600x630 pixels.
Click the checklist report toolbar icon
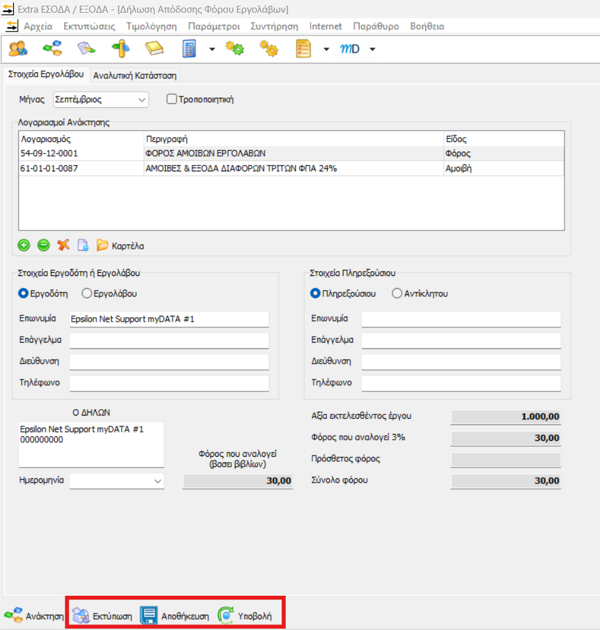click(x=304, y=49)
